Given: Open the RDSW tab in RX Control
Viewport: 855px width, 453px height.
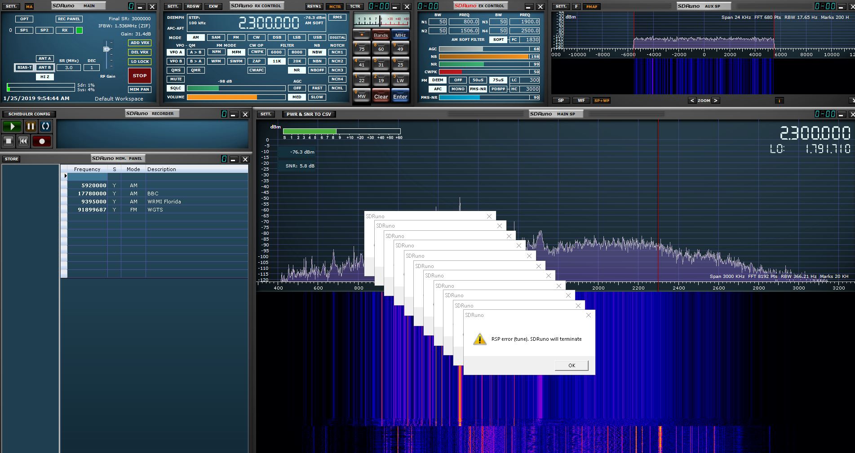Looking at the screenshot, I should pyautogui.click(x=193, y=6).
